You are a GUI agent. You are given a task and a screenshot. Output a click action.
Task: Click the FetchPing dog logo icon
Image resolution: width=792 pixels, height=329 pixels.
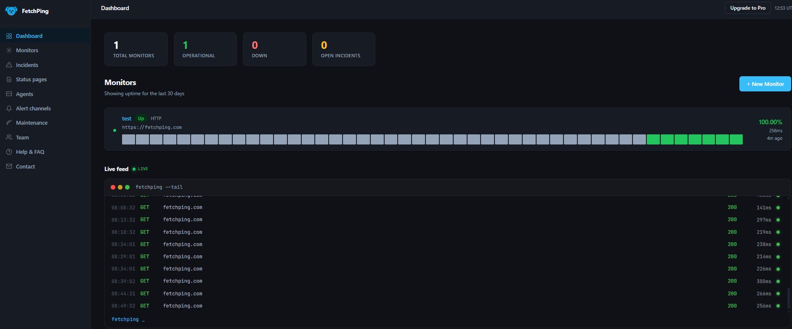tap(11, 11)
